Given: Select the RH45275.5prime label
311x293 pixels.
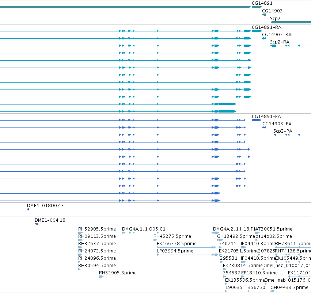Looking at the screenshot, I should tap(172, 236).
